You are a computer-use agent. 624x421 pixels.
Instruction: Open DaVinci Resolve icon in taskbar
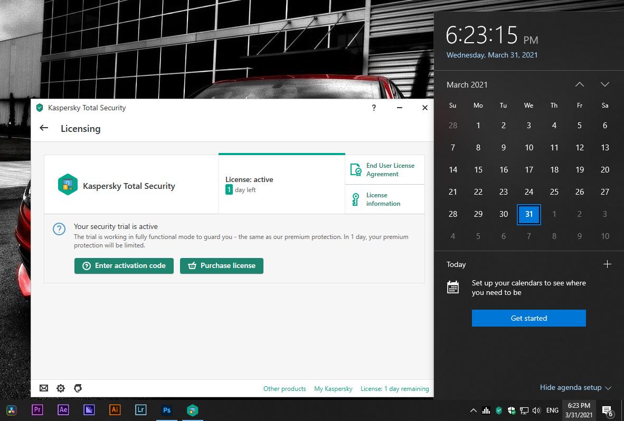[x=12, y=410]
